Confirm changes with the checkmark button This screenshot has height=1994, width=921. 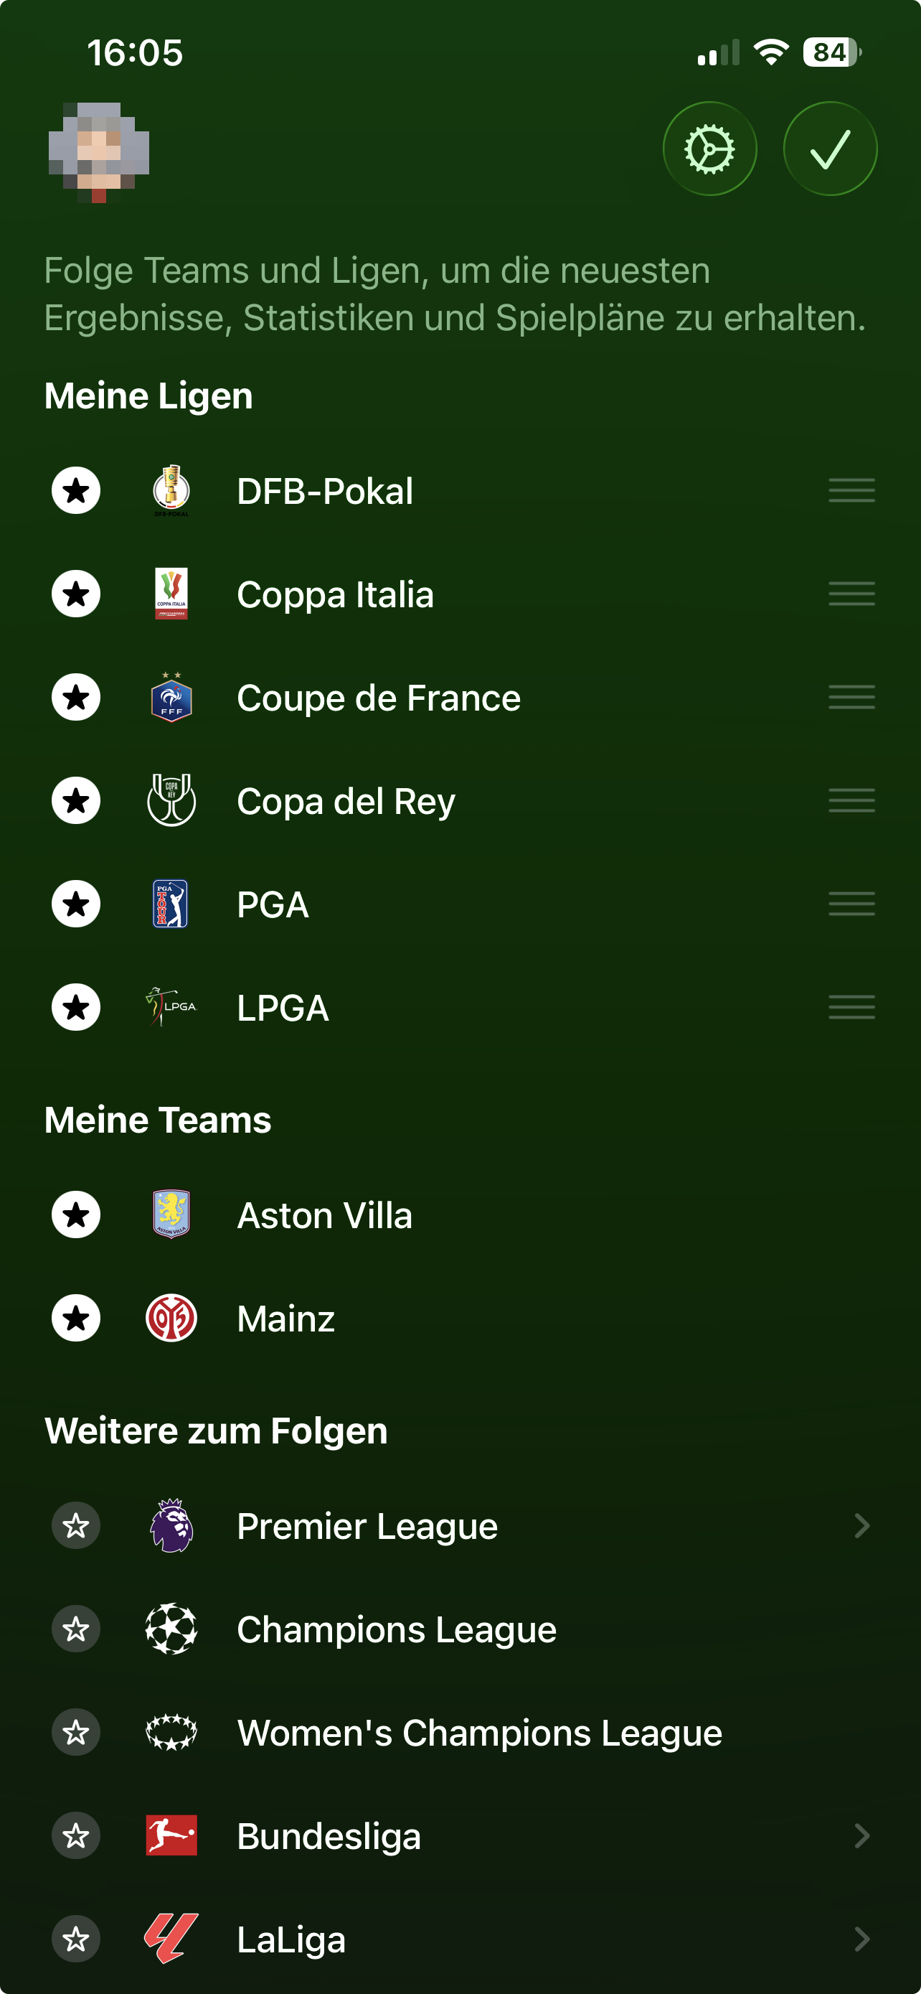pyautogui.click(x=830, y=149)
